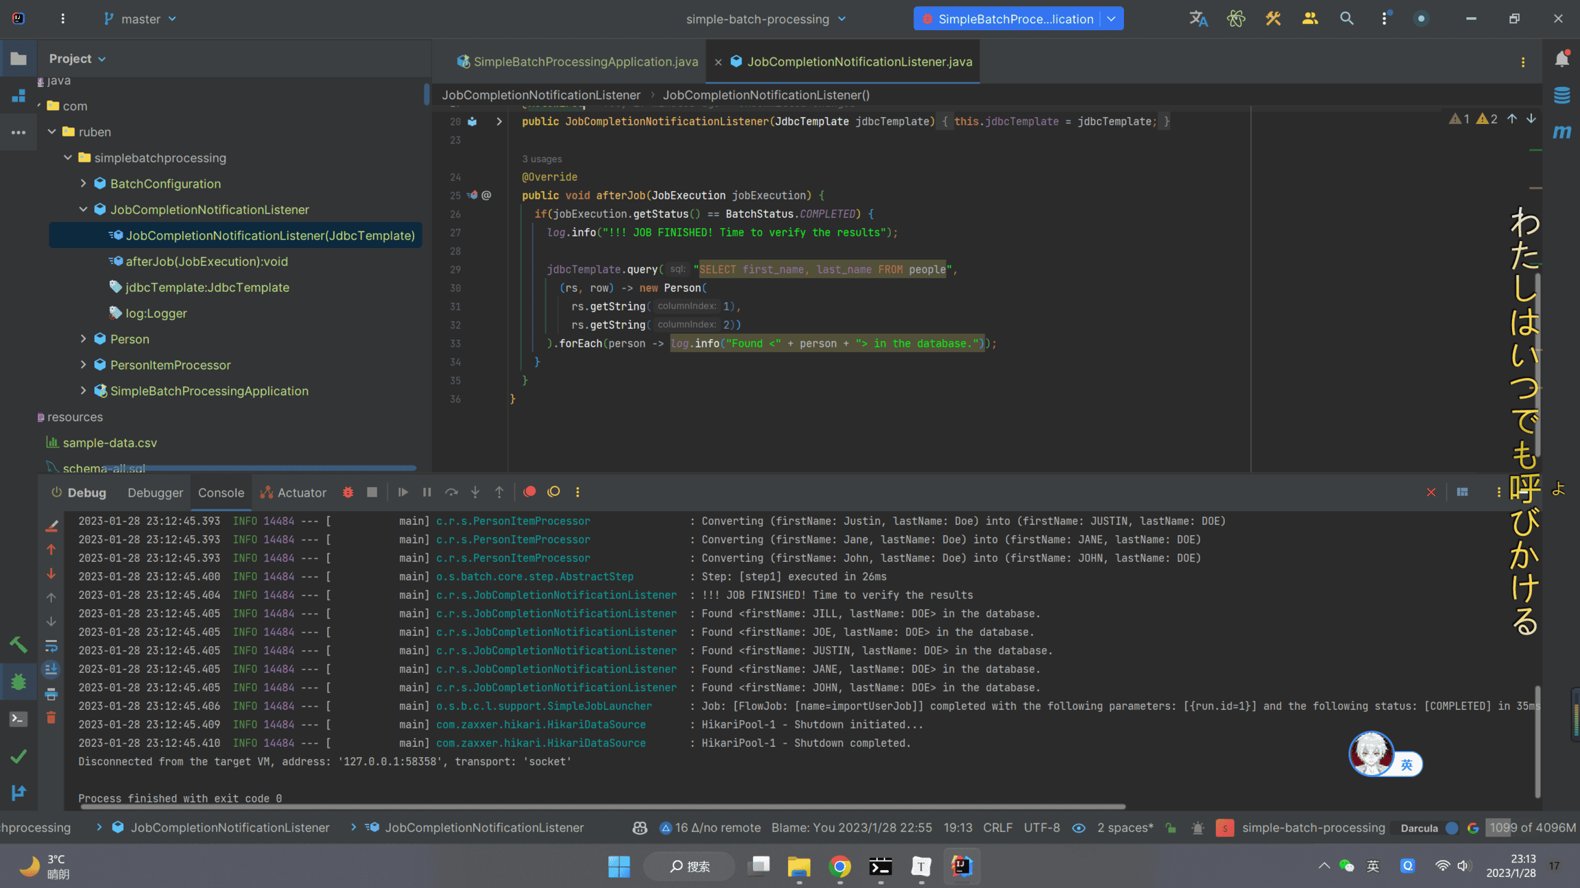
Task: Open the Notifications bell icon
Action: tap(1561, 60)
